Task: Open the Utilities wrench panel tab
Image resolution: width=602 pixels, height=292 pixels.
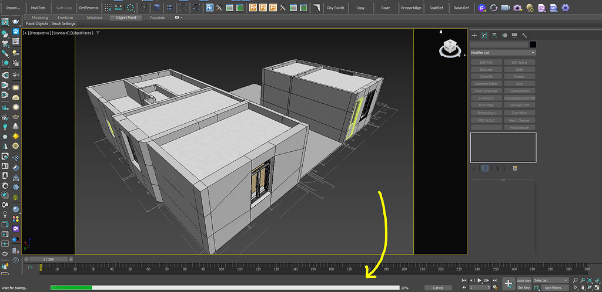Action: click(x=525, y=35)
